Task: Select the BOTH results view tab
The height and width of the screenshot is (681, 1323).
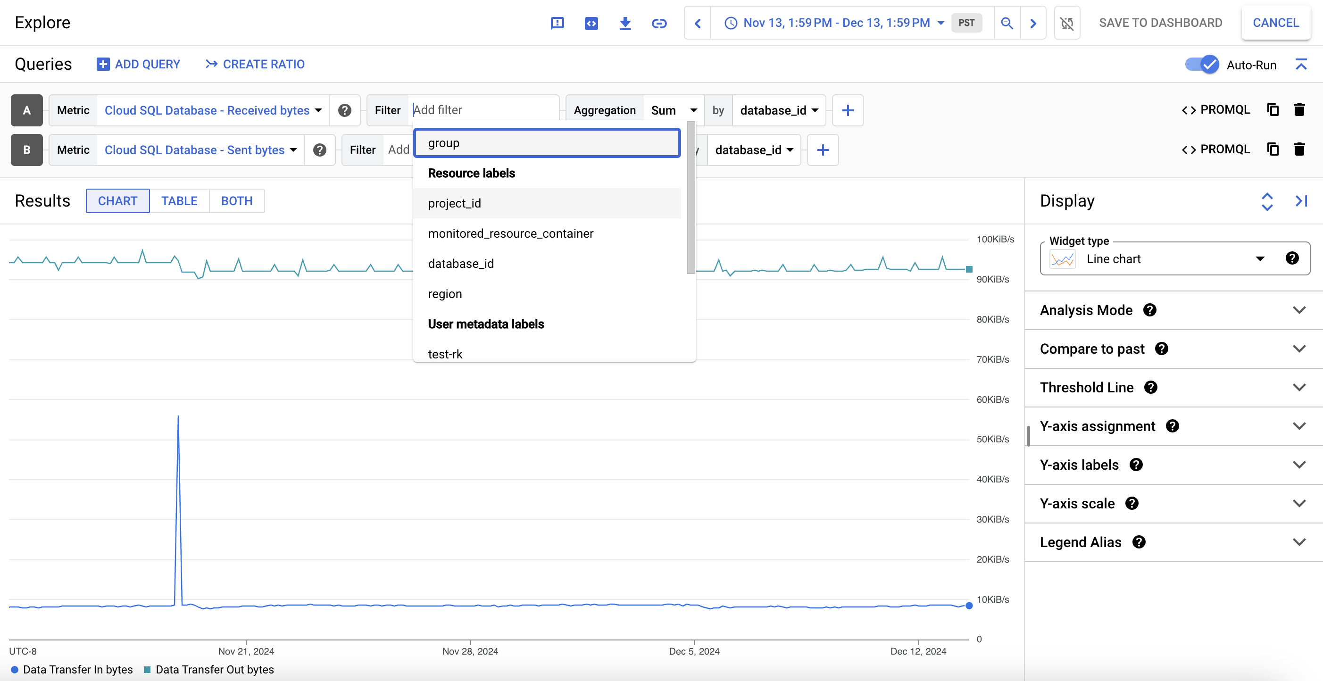Action: [236, 200]
